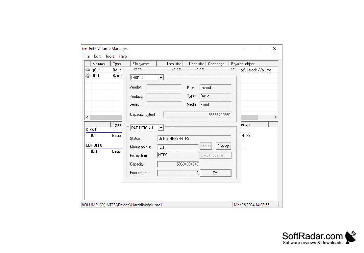364x253 pixels.
Task: Sort by the Type column in volume list
Action: tap(120, 63)
